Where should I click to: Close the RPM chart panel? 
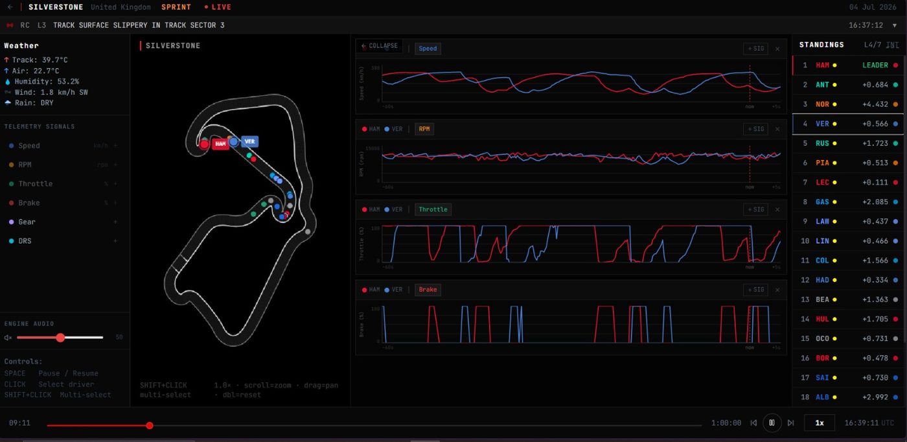[x=777, y=129]
